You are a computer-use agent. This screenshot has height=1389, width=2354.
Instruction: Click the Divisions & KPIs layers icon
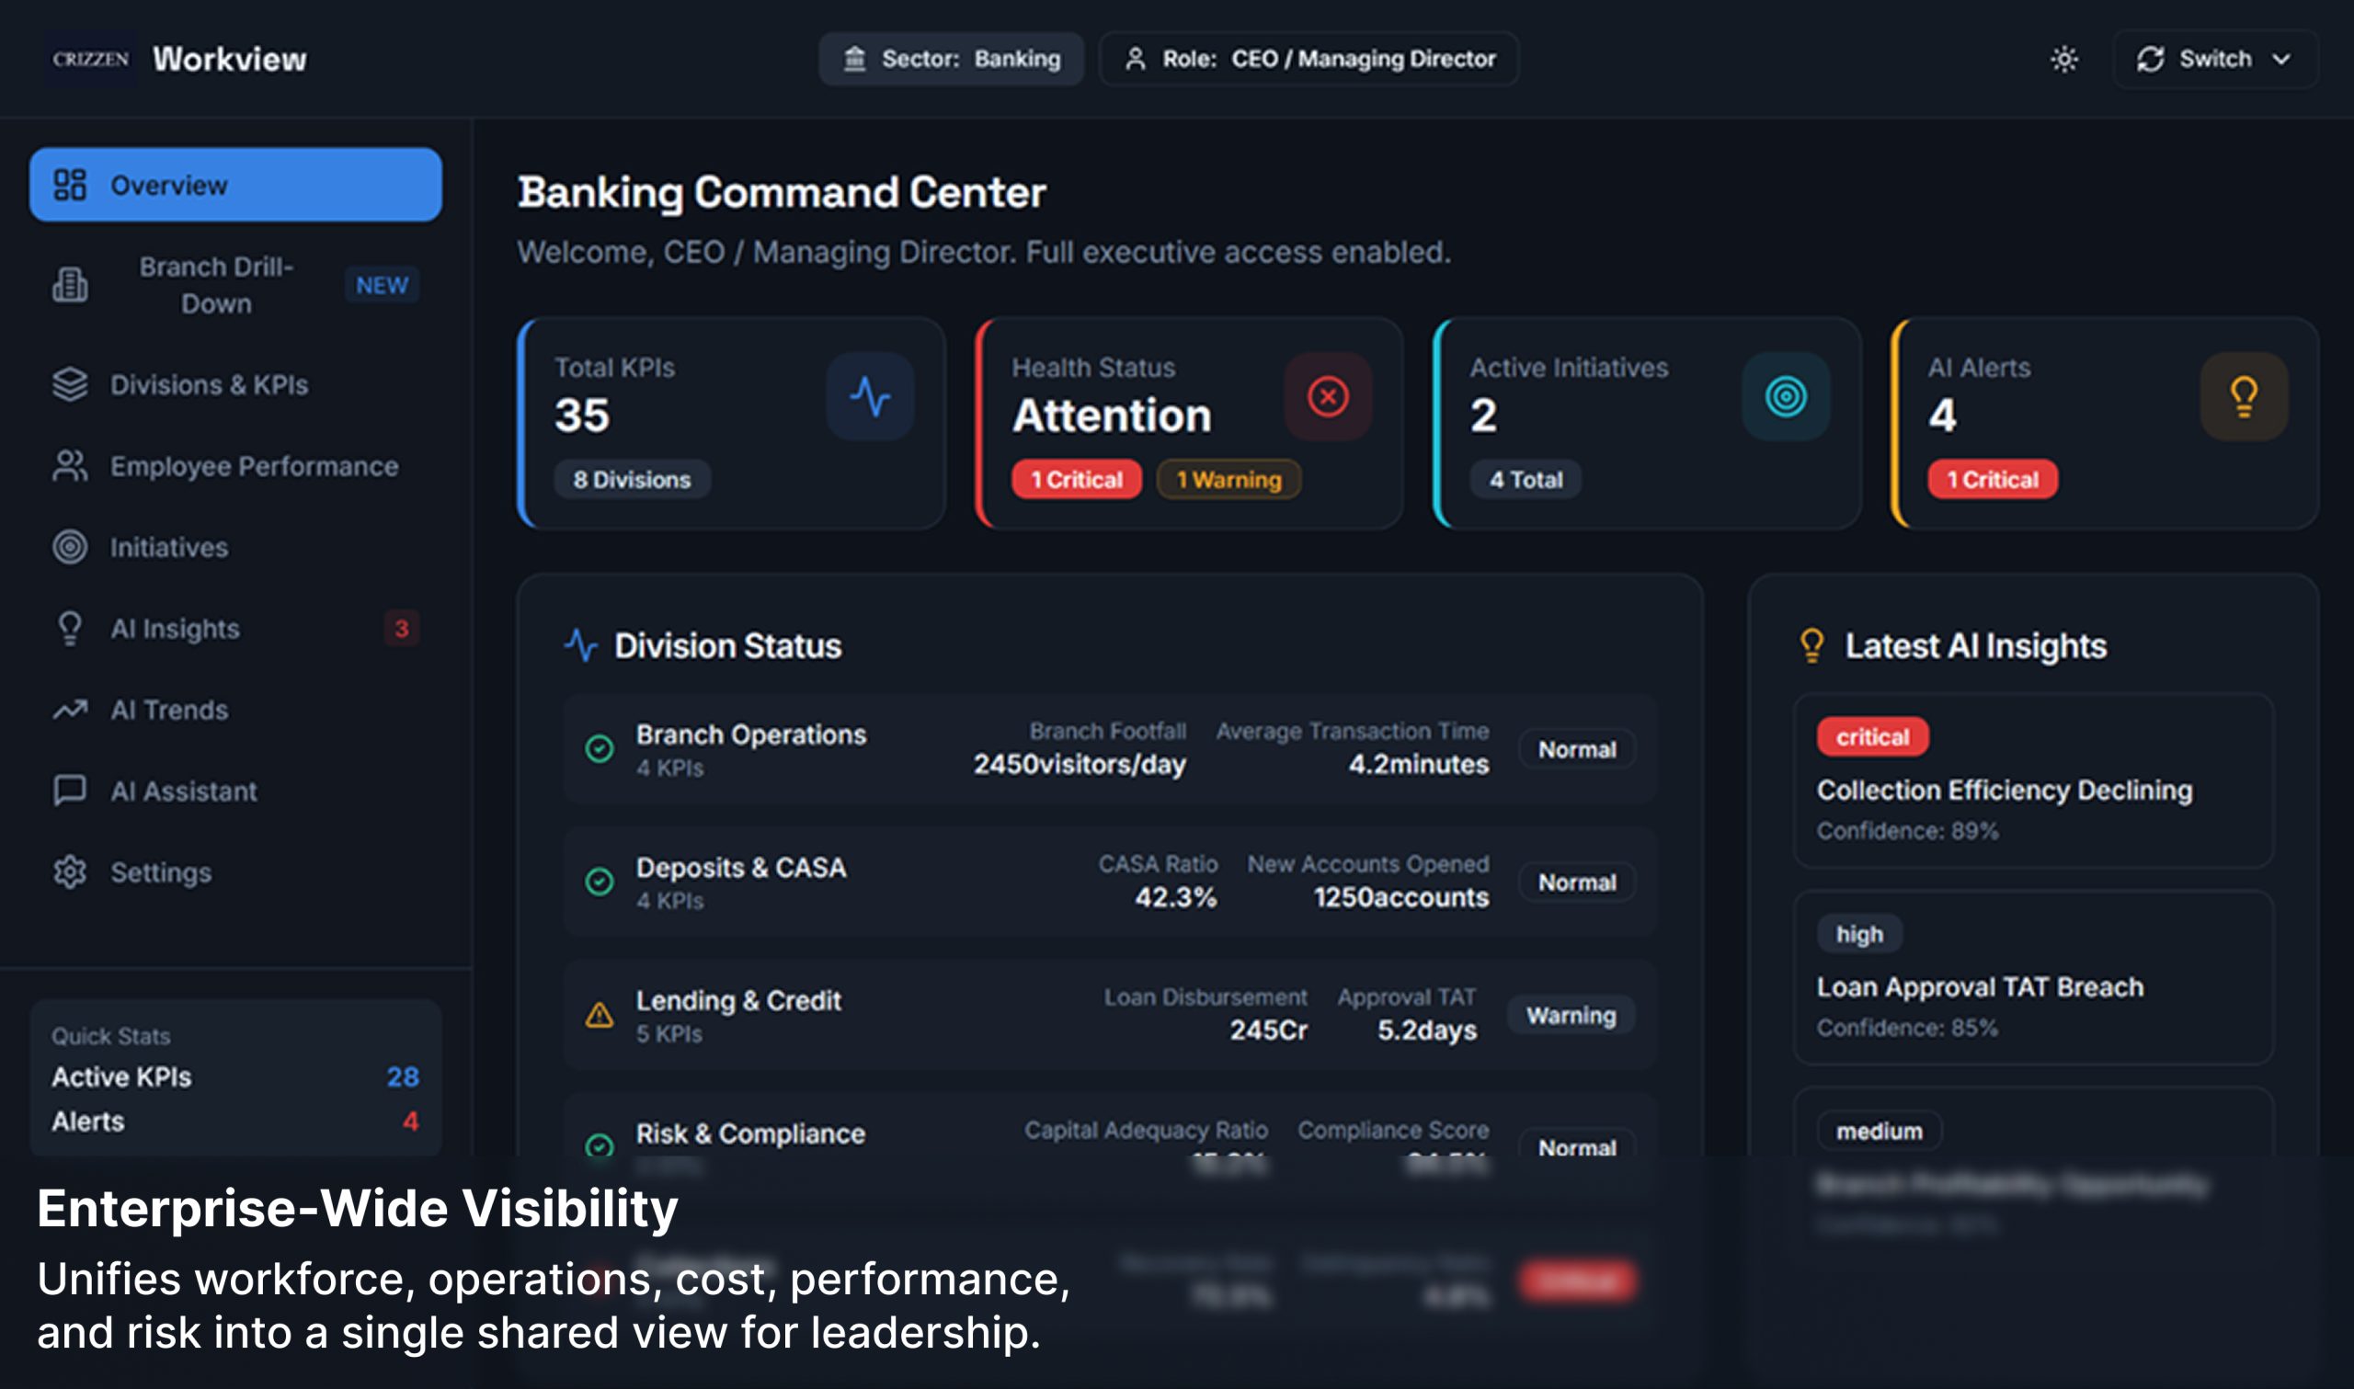[69, 384]
